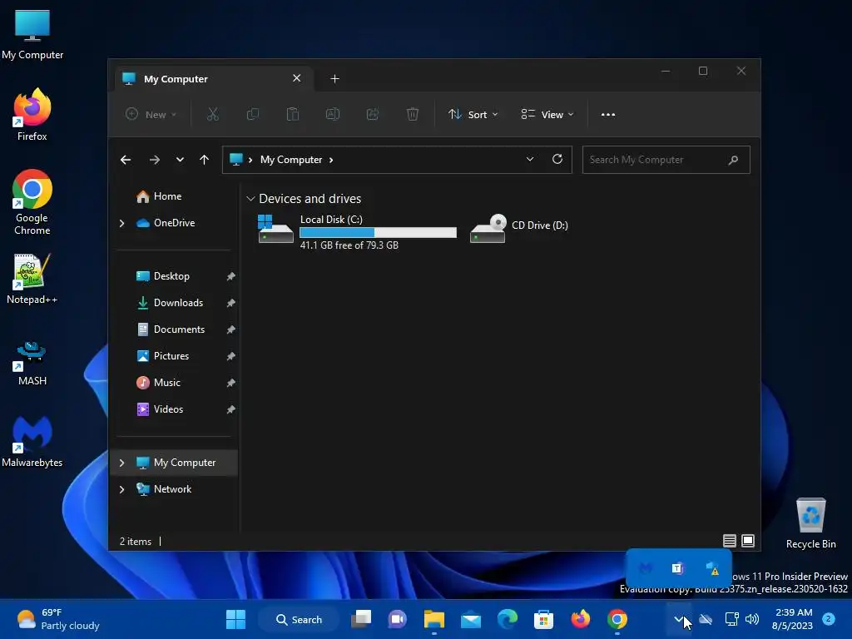
Task: Close the My Computer tab
Action: tap(297, 78)
